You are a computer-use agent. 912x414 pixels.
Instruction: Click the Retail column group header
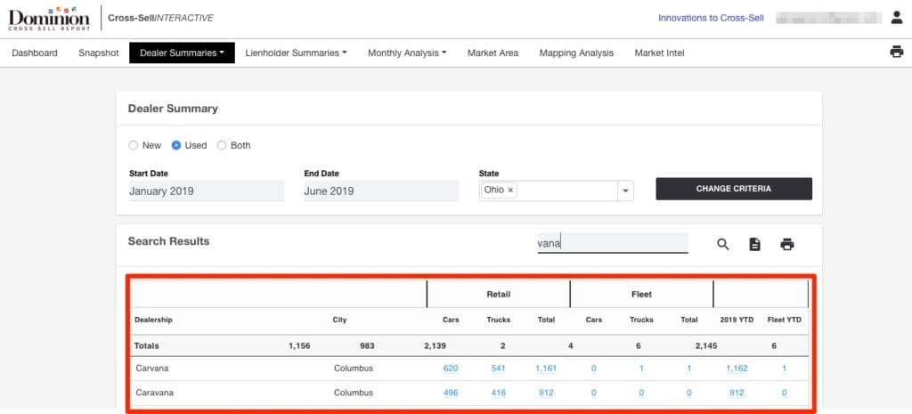click(499, 294)
